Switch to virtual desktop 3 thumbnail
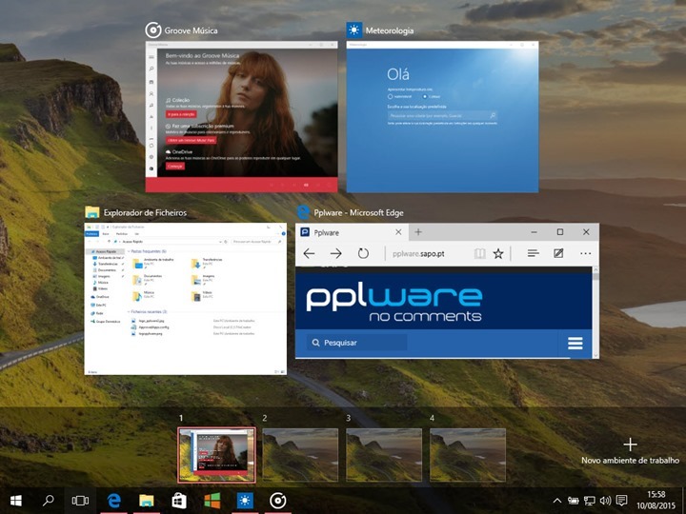The width and height of the screenshot is (686, 514). pos(384,455)
